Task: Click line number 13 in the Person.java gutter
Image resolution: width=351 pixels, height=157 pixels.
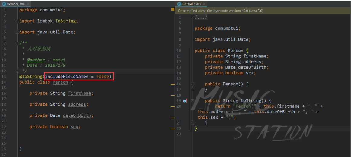Action: click(3, 77)
